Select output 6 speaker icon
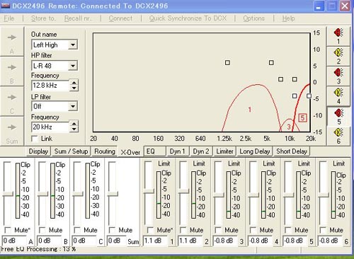 [x=338, y=136]
